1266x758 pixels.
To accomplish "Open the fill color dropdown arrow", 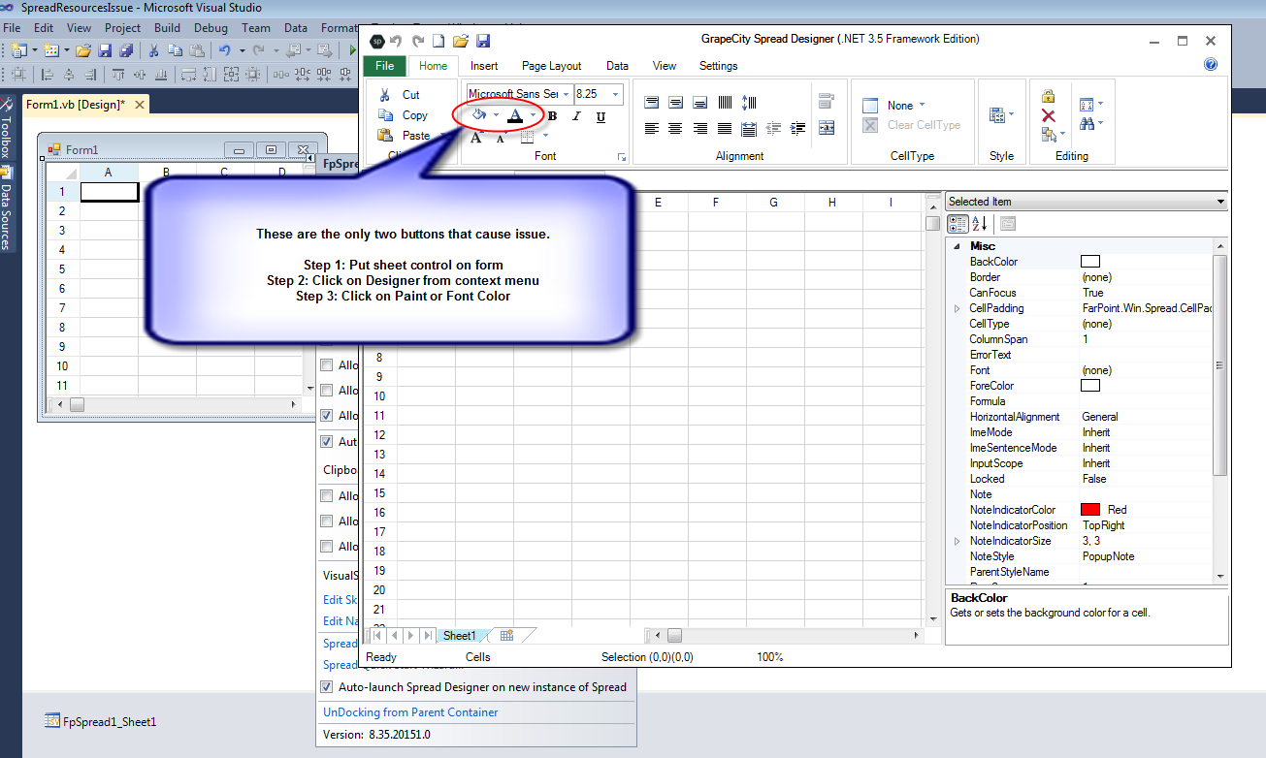I will tap(496, 115).
